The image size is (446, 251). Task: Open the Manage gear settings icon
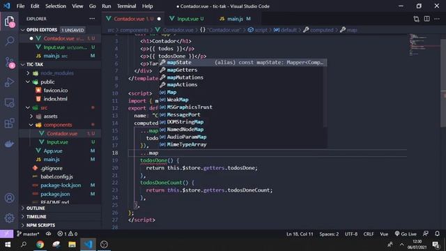[x=9, y=218]
